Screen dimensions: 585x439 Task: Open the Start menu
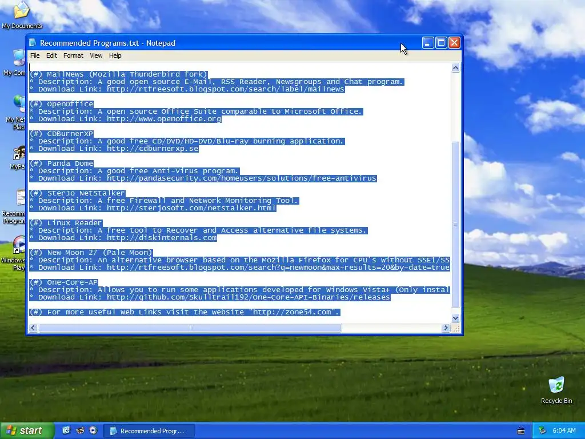(x=27, y=430)
